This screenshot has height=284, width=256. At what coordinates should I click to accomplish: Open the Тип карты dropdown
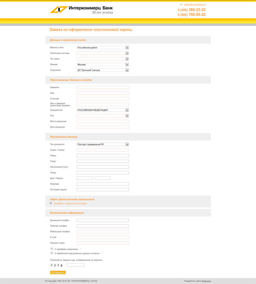point(103,59)
